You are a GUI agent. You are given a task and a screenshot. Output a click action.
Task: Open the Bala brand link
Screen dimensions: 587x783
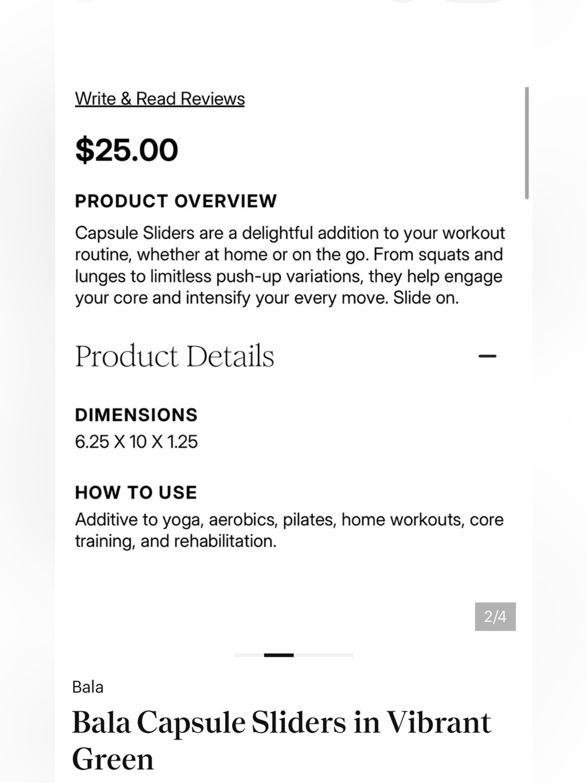click(88, 687)
